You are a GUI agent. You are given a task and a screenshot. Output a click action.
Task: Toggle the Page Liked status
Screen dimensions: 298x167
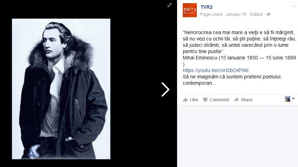(x=211, y=14)
